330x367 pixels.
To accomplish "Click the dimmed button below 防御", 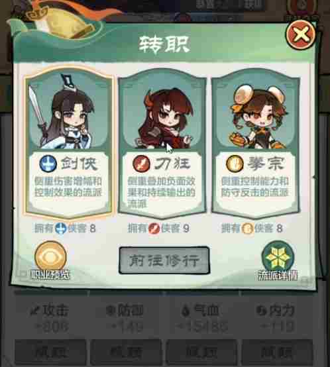I will coord(126,352).
